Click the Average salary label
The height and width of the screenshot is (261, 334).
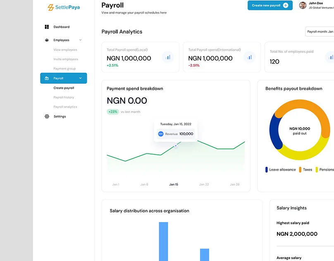click(289, 258)
